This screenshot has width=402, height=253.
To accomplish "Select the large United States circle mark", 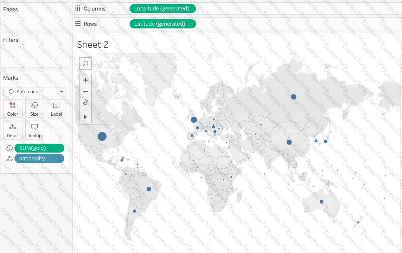I will point(102,136).
